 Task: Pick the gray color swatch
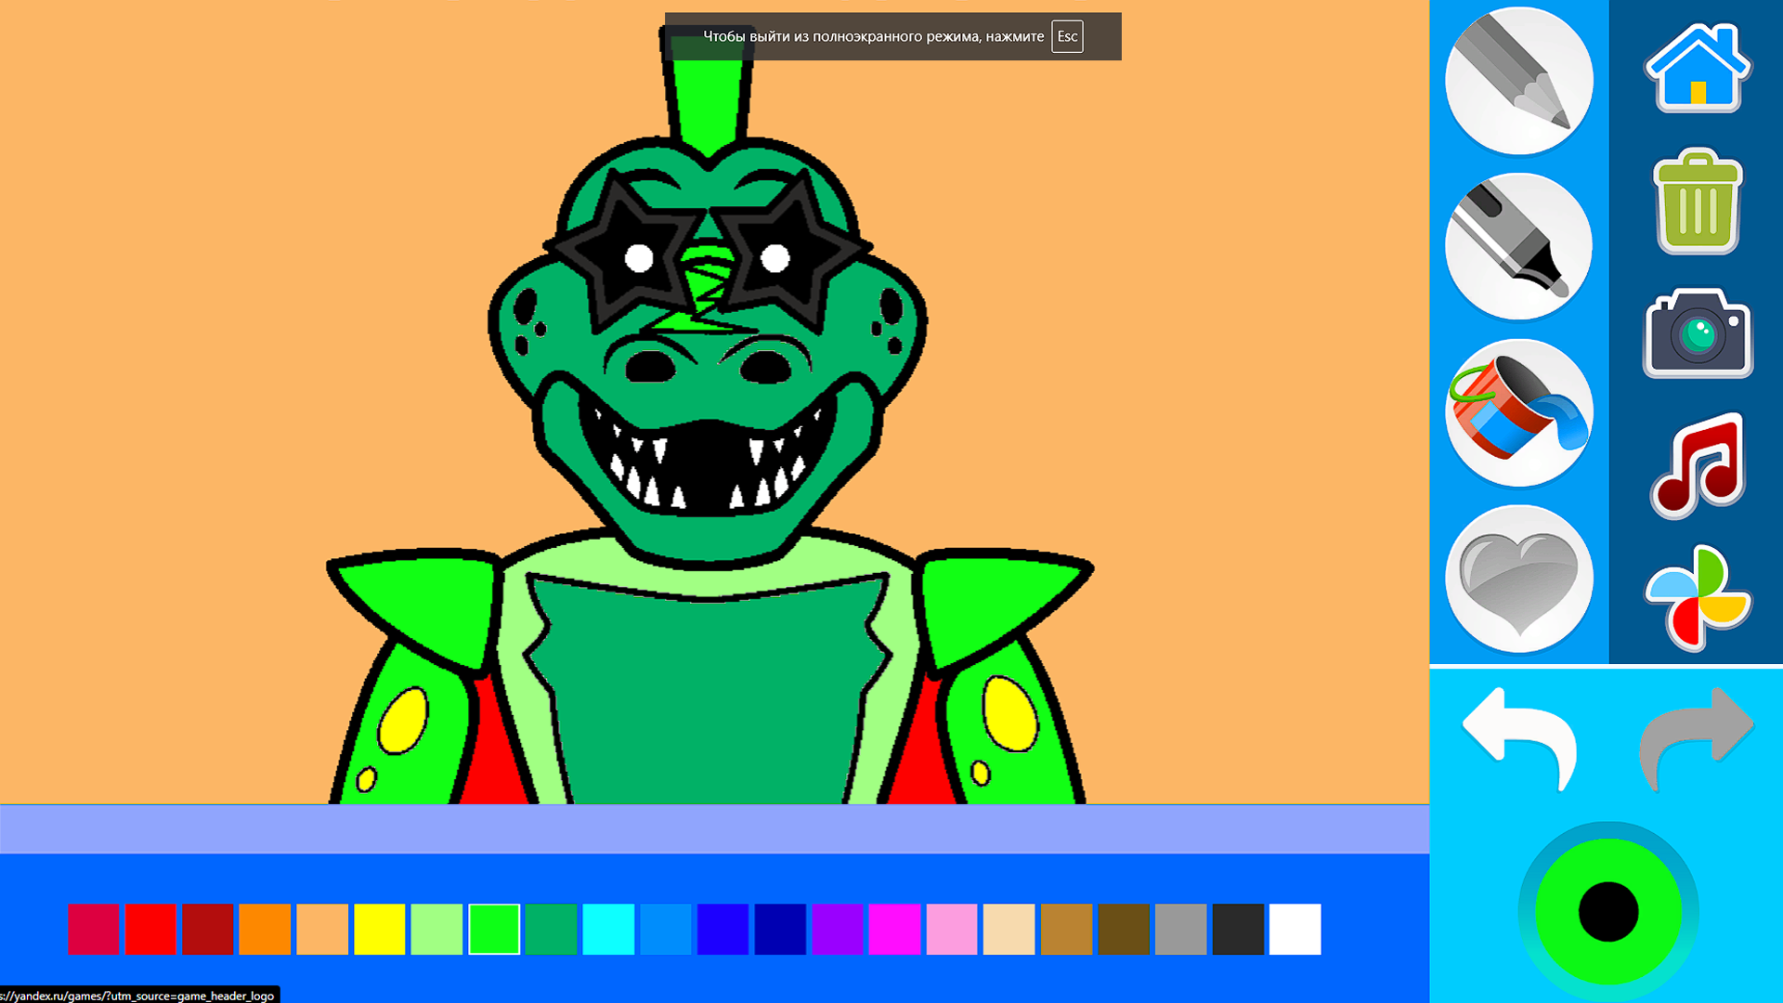click(1181, 929)
